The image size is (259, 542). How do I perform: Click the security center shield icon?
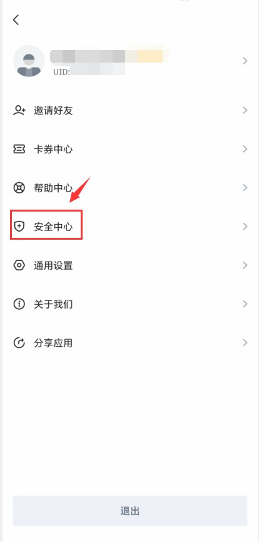[x=19, y=227]
